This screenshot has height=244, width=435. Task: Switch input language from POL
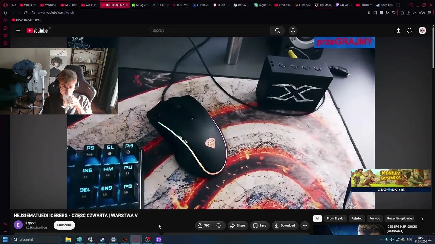(x=410, y=240)
